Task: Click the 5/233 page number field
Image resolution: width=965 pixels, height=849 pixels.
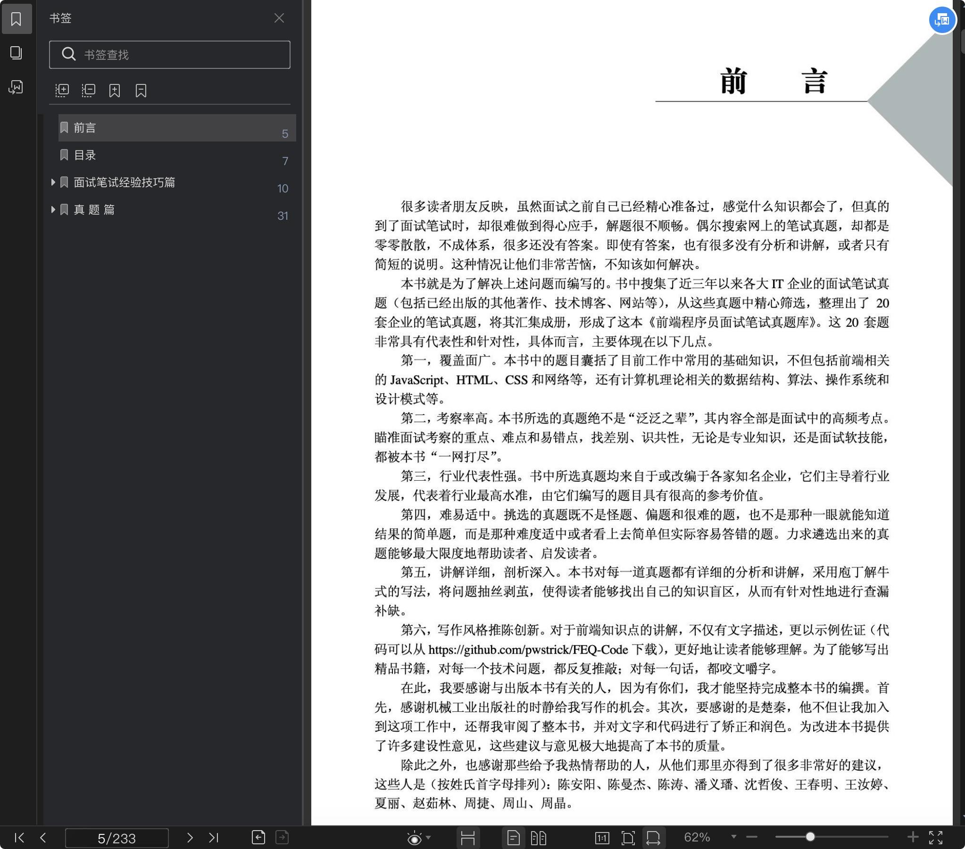Action: pyautogui.click(x=116, y=838)
